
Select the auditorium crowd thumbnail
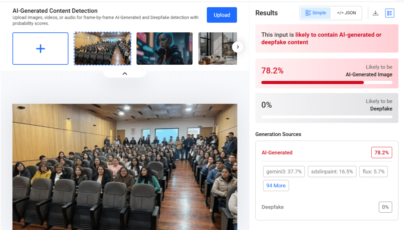point(103,49)
